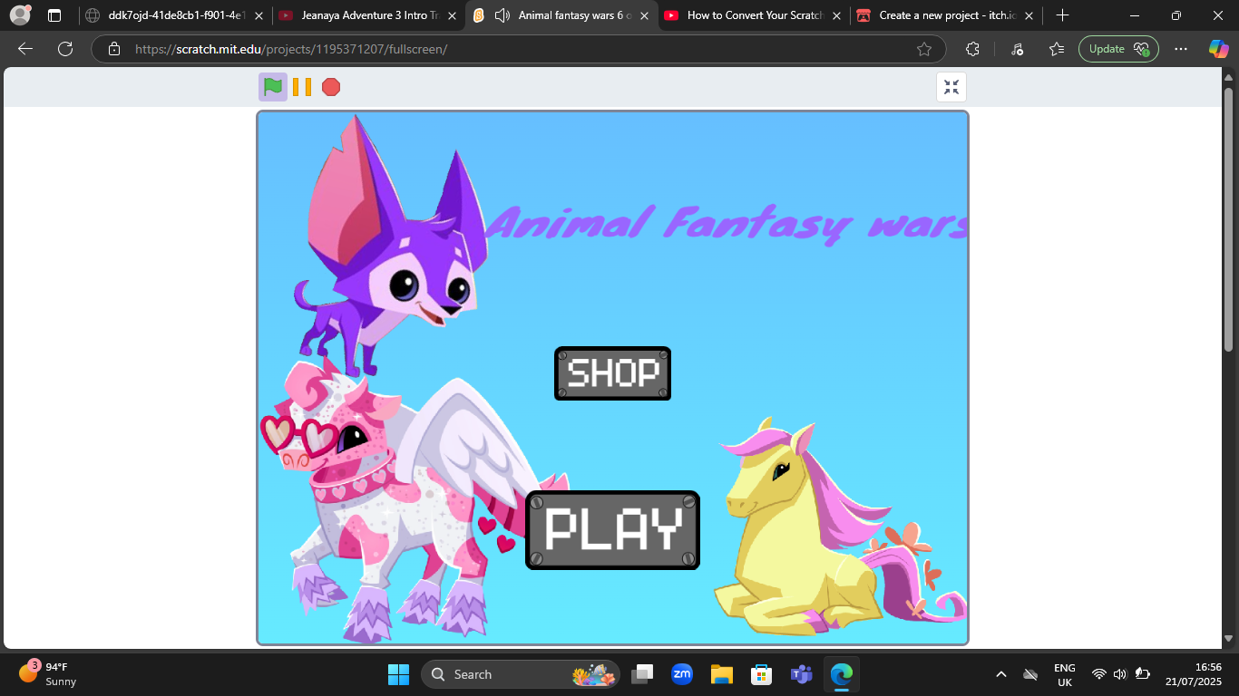Click the OneDrive cloud tray icon

point(1030,674)
